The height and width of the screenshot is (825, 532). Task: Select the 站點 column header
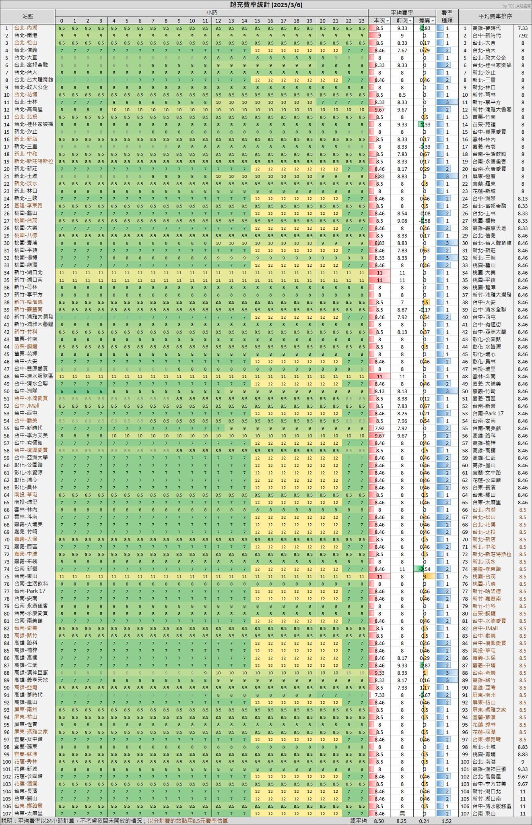click(28, 17)
